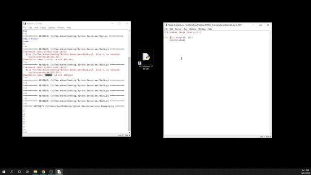Open Options menu in Python Shell window
Screen dimensions: 311x175
point(52,28)
